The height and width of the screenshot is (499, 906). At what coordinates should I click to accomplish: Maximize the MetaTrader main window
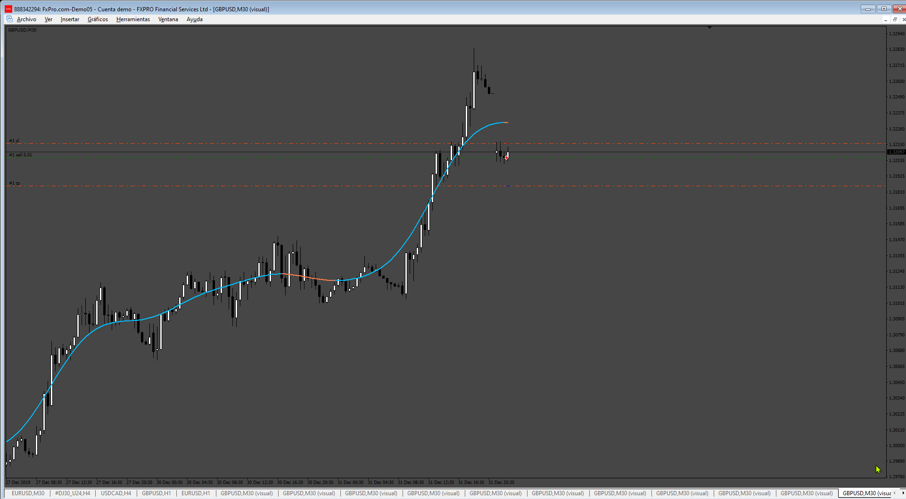pyautogui.click(x=884, y=9)
